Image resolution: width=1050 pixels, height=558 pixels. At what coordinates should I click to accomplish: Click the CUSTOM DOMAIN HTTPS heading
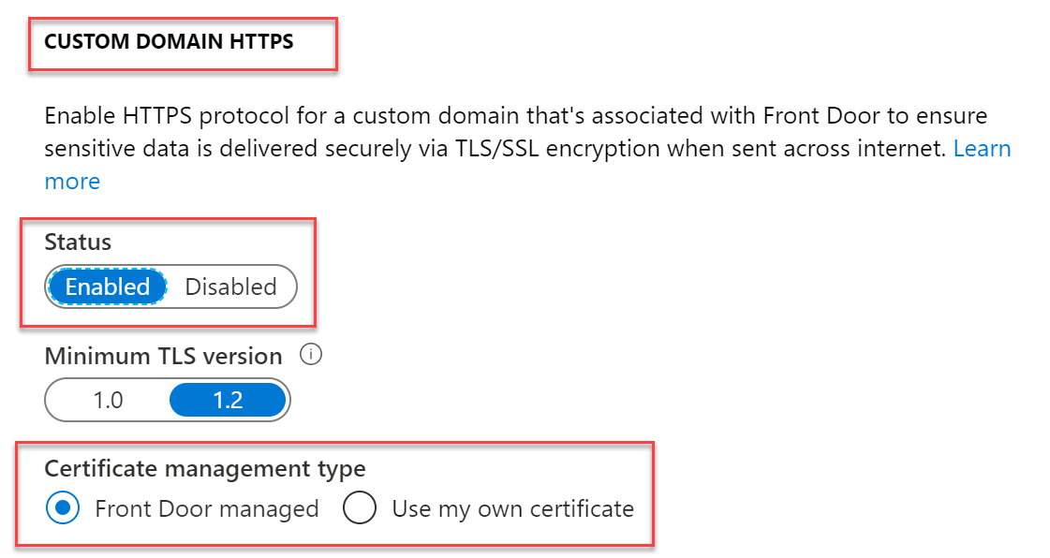(x=169, y=42)
